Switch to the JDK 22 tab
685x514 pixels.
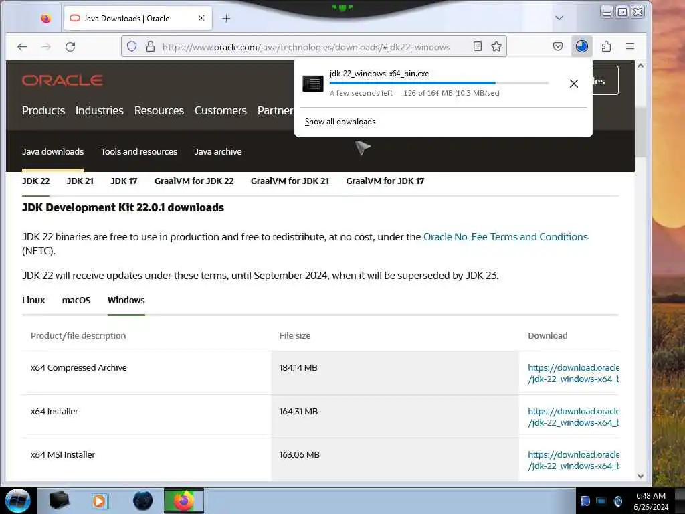coord(36,181)
